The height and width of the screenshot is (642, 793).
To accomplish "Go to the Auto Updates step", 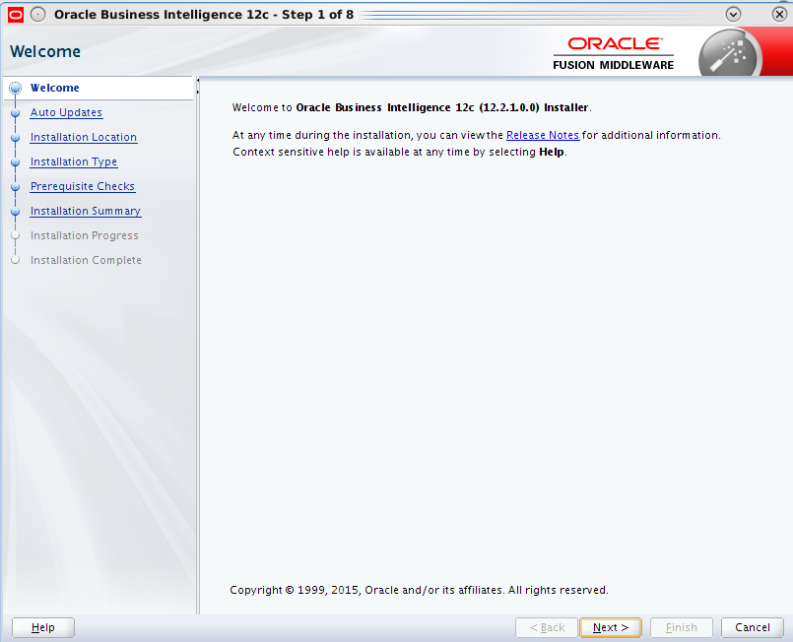I will pyautogui.click(x=66, y=112).
